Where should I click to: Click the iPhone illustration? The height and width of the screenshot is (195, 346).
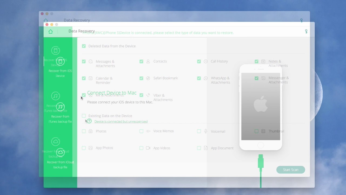click(x=261, y=107)
